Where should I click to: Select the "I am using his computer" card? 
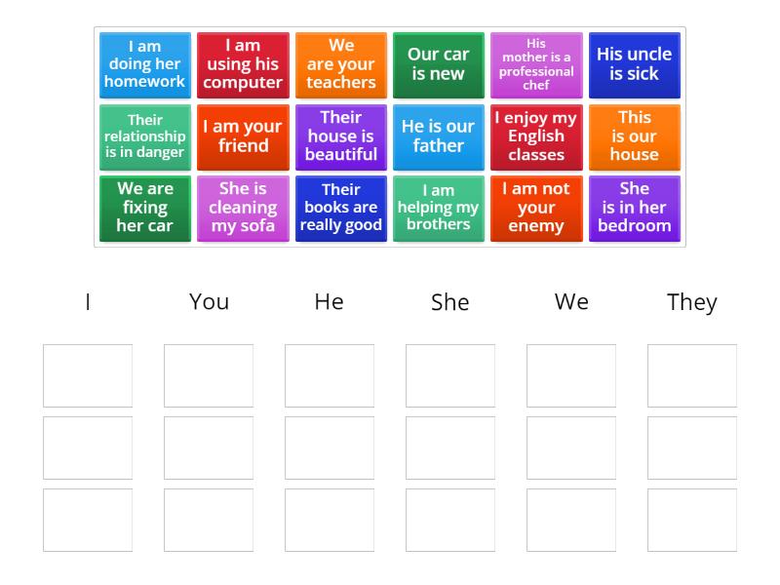coord(243,65)
